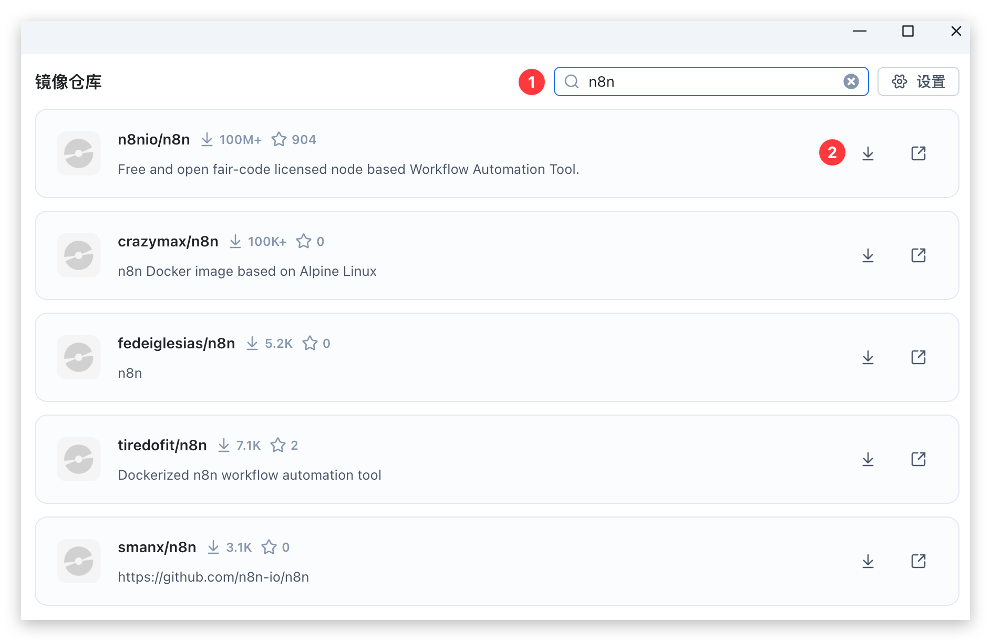Download the tiredofit/n8n image
Viewport: 991px width, 641px height.
pyautogui.click(x=868, y=459)
